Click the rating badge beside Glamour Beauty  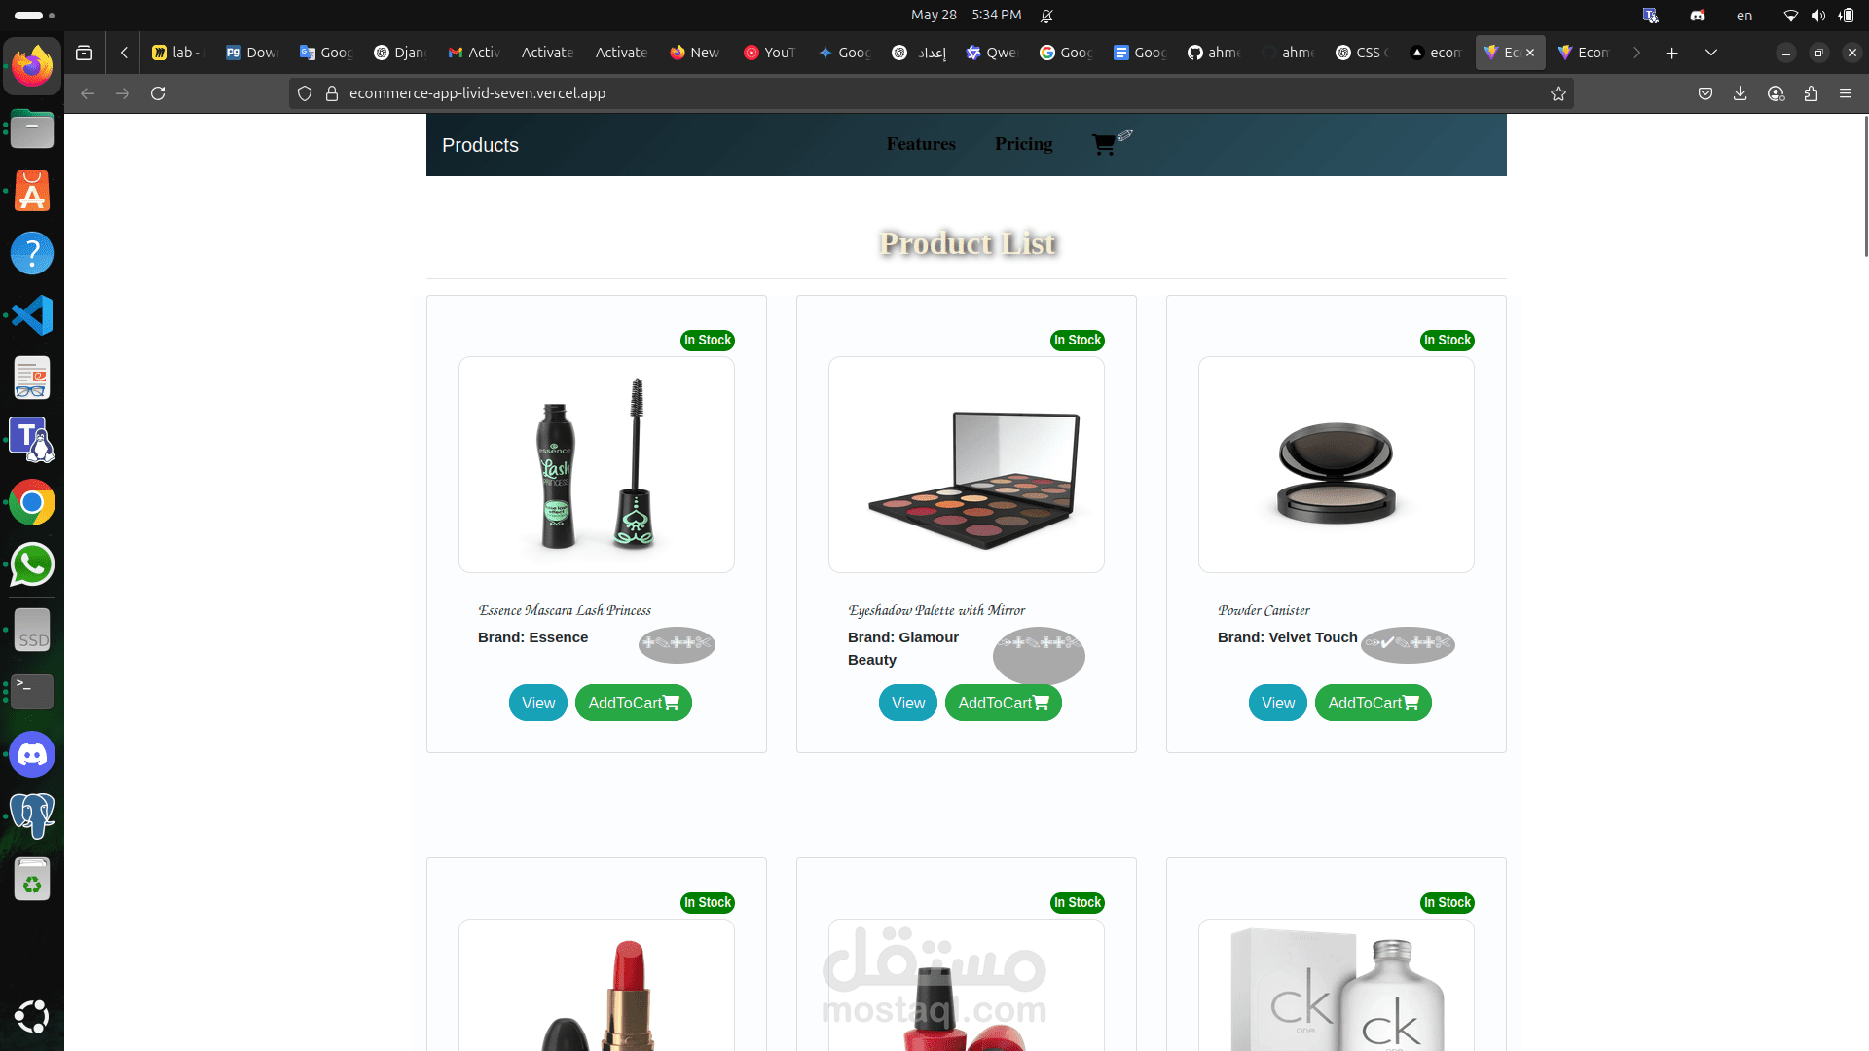1039,654
